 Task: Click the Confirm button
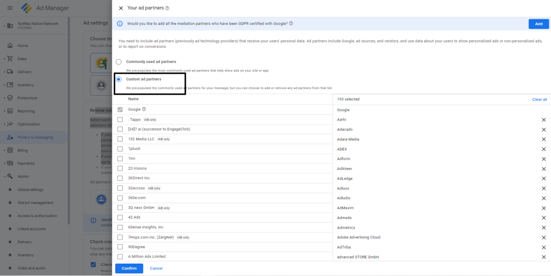(129, 268)
